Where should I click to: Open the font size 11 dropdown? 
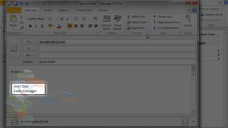pos(57,19)
